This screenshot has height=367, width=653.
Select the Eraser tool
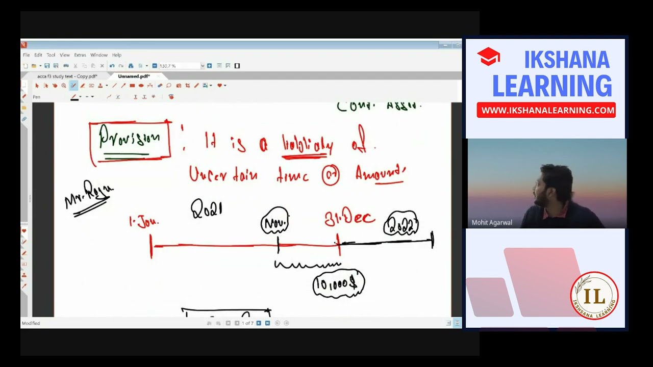[x=160, y=86]
